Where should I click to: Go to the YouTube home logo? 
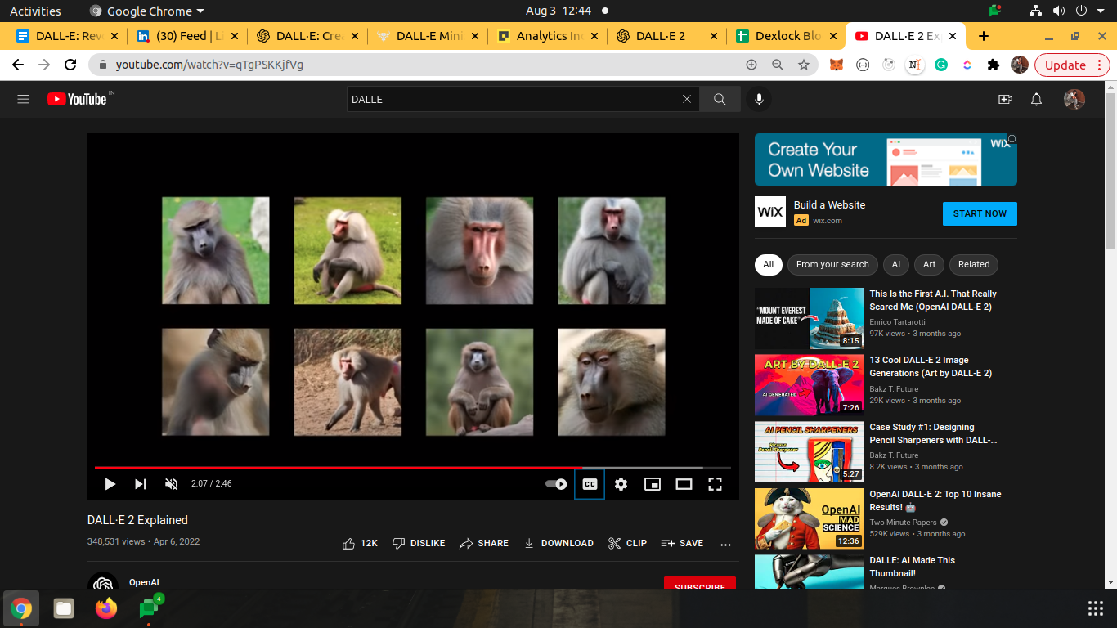point(77,99)
